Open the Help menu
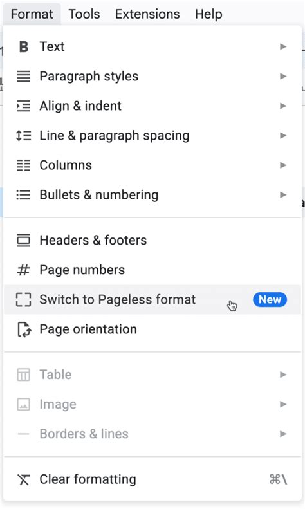This screenshot has width=305, height=509. pyautogui.click(x=208, y=14)
